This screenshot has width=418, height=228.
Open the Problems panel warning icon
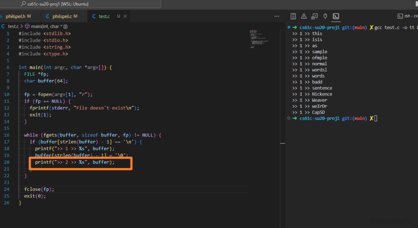304,16
